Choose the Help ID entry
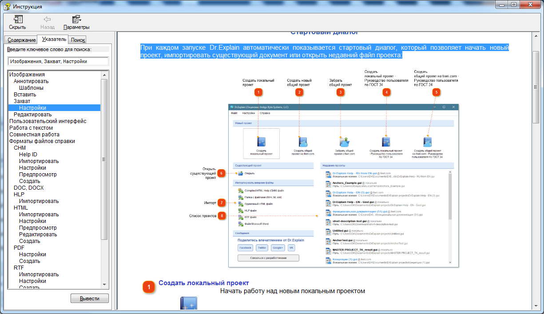 pos(28,155)
